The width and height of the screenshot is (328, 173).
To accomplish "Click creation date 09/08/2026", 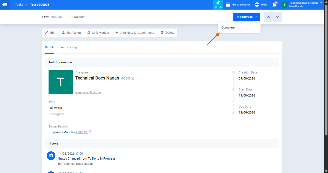I will [x=247, y=79].
